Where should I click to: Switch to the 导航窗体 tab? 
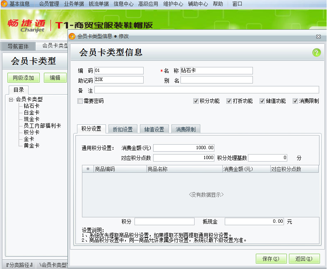pyautogui.click(x=18, y=46)
